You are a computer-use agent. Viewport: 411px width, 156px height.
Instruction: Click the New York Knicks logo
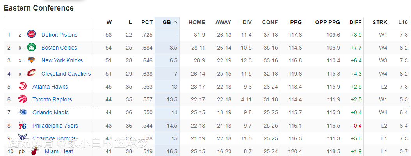click(32, 60)
